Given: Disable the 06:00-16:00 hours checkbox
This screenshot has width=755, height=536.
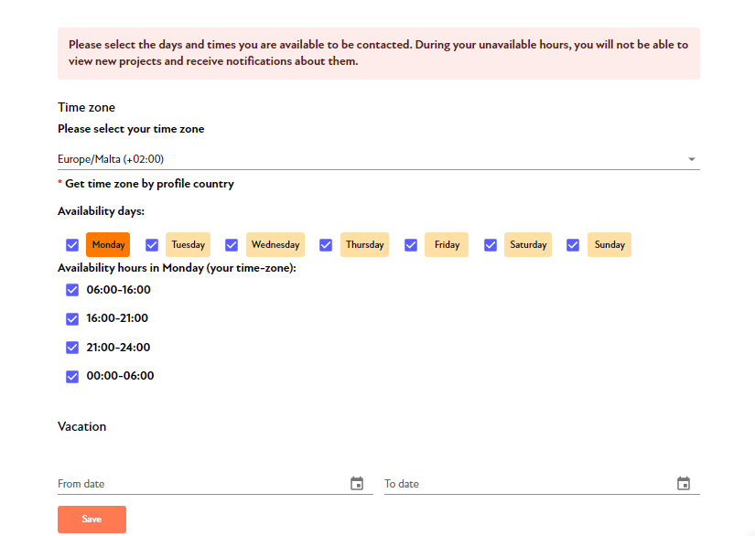Looking at the screenshot, I should 72,290.
